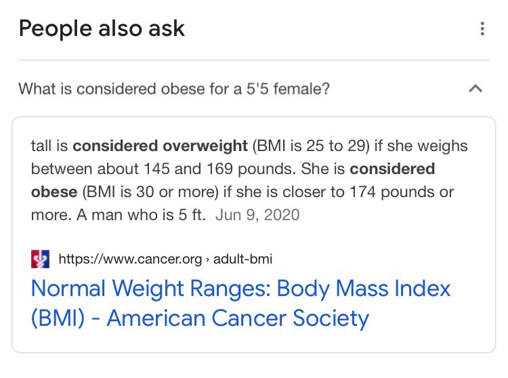Open the "(BMI) - American Cancer Society" title line
The width and height of the screenshot is (508, 378).
tap(200, 318)
